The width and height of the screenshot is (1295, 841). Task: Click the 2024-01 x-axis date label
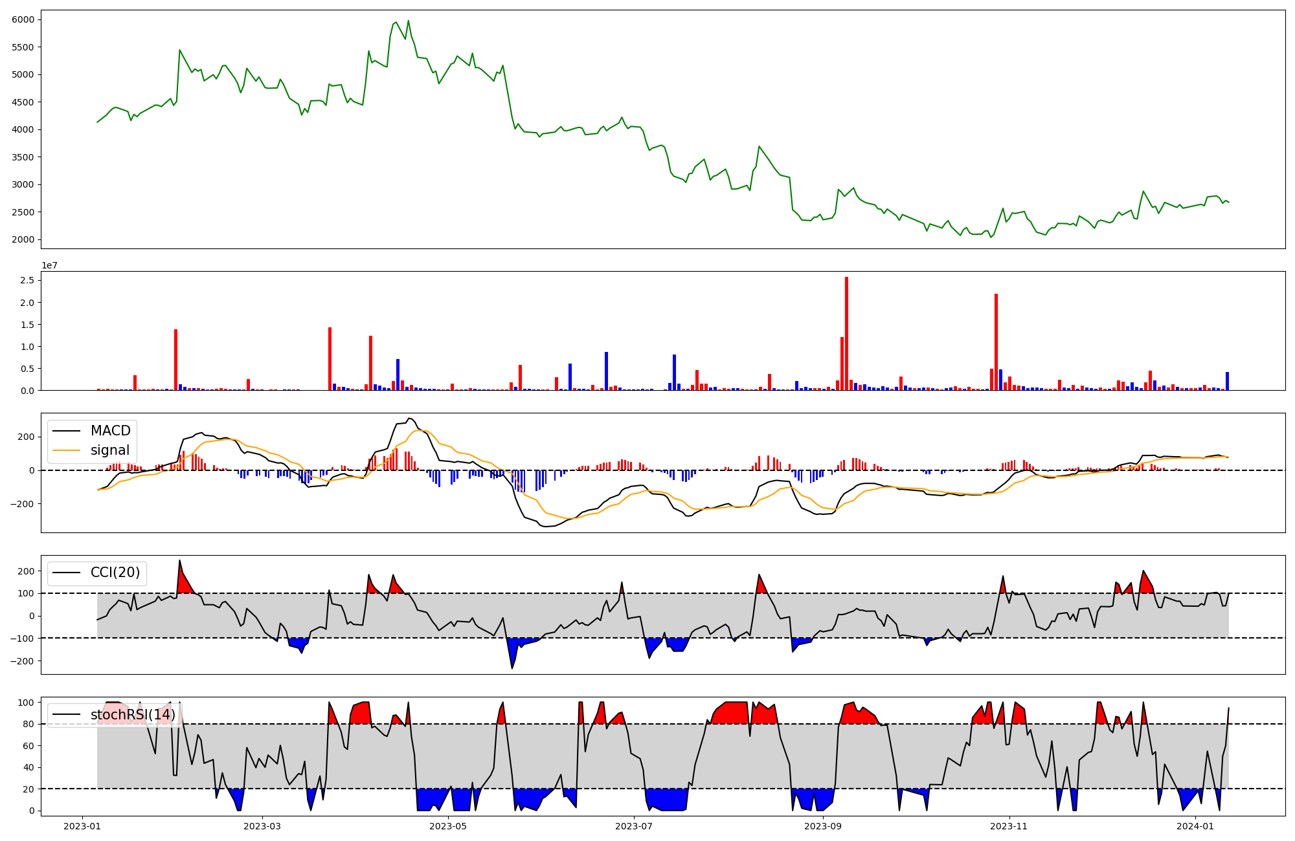click(1195, 826)
